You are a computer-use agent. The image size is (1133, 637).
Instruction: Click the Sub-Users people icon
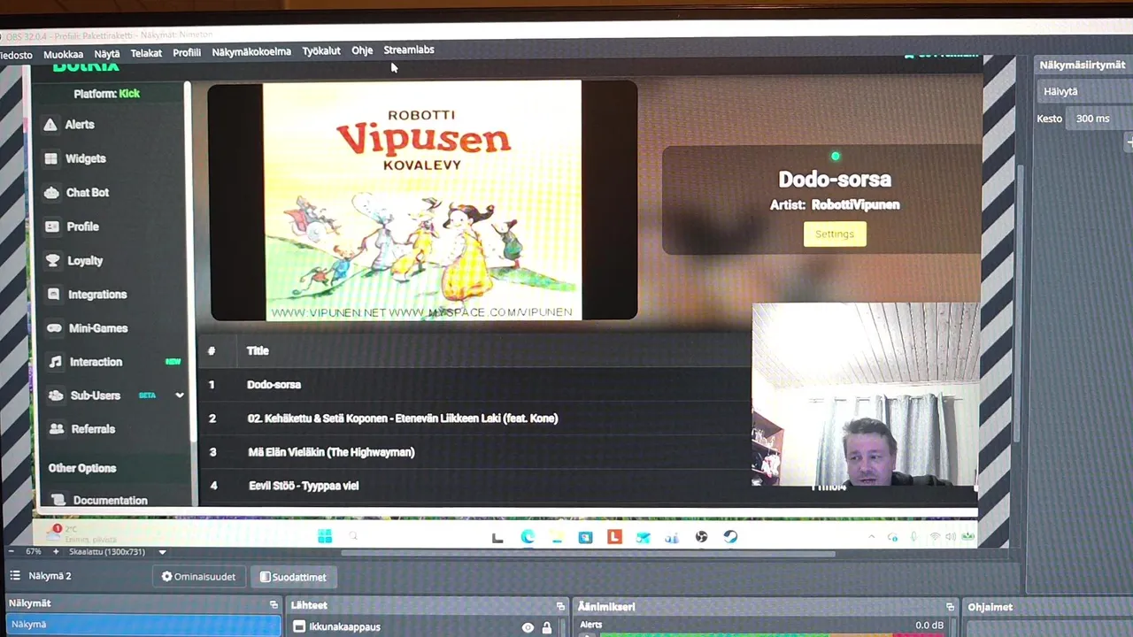56,395
